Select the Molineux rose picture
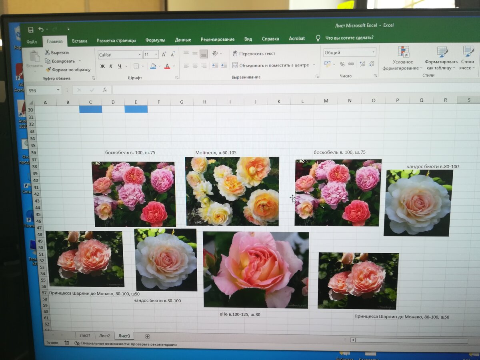Viewport: 480px width, 360px height. click(x=232, y=191)
